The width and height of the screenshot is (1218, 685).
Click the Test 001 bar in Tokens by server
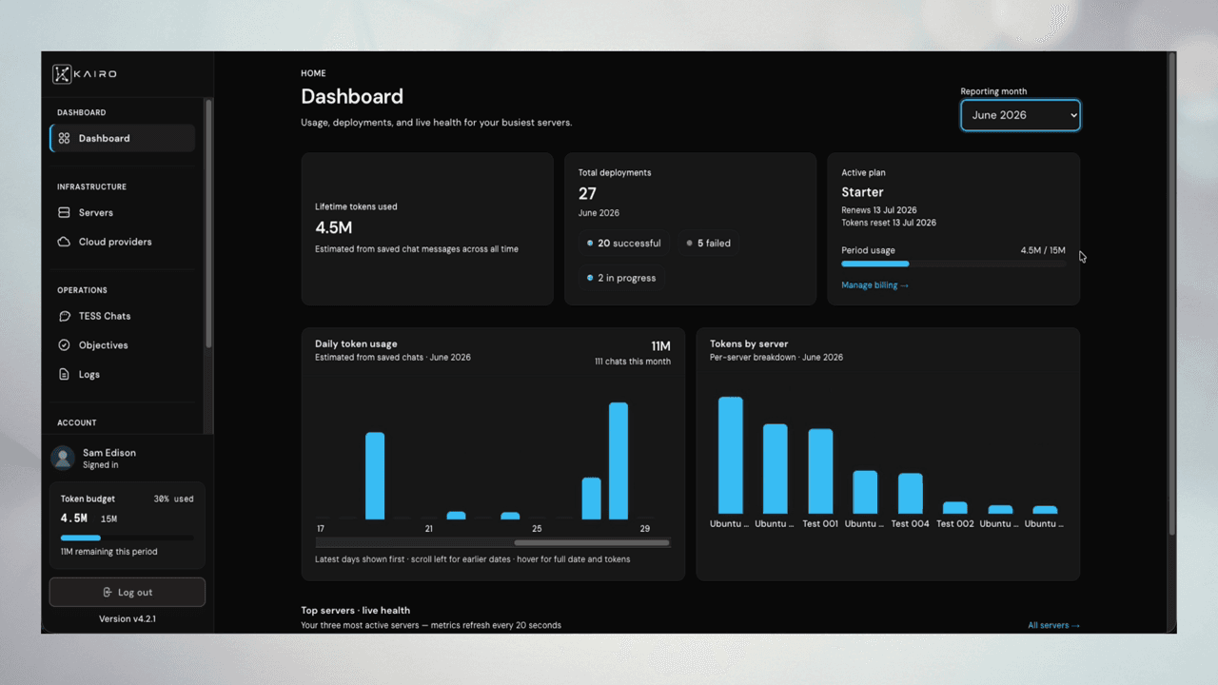820,471
